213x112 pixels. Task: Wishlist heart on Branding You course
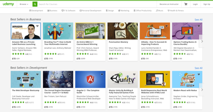(x=70, y=26)
